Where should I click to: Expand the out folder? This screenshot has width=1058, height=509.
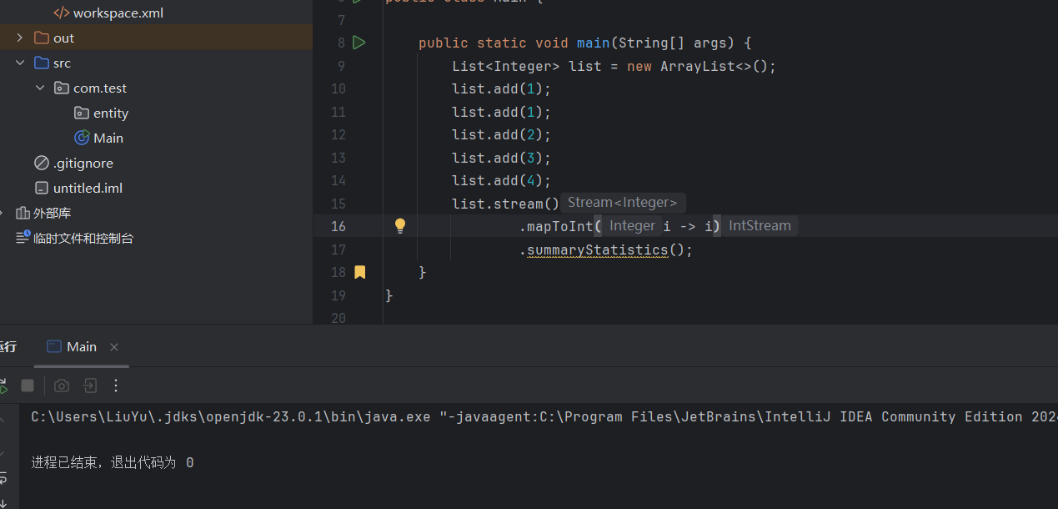pos(18,37)
